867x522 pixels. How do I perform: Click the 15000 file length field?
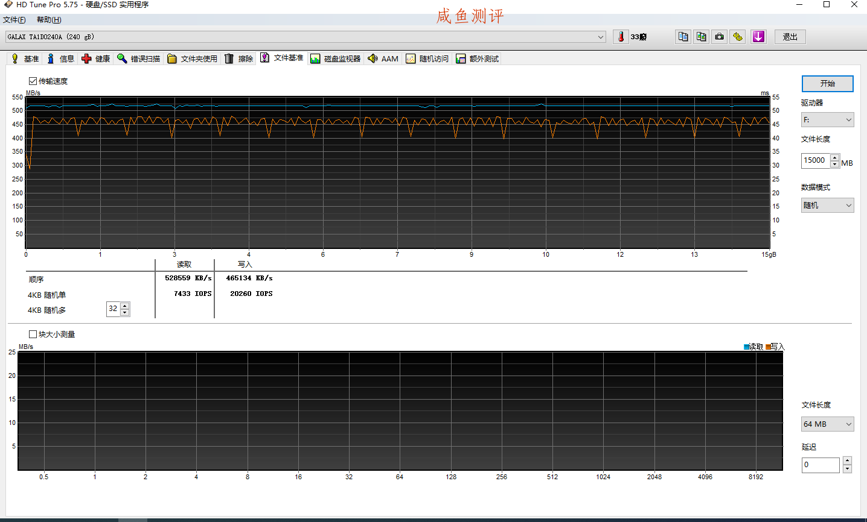(816, 160)
